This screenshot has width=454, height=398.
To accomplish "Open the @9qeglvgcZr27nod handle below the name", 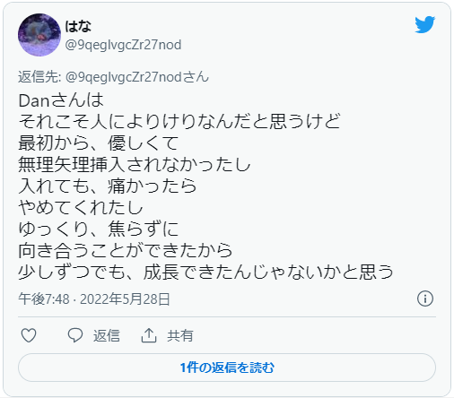I will pyautogui.click(x=123, y=45).
